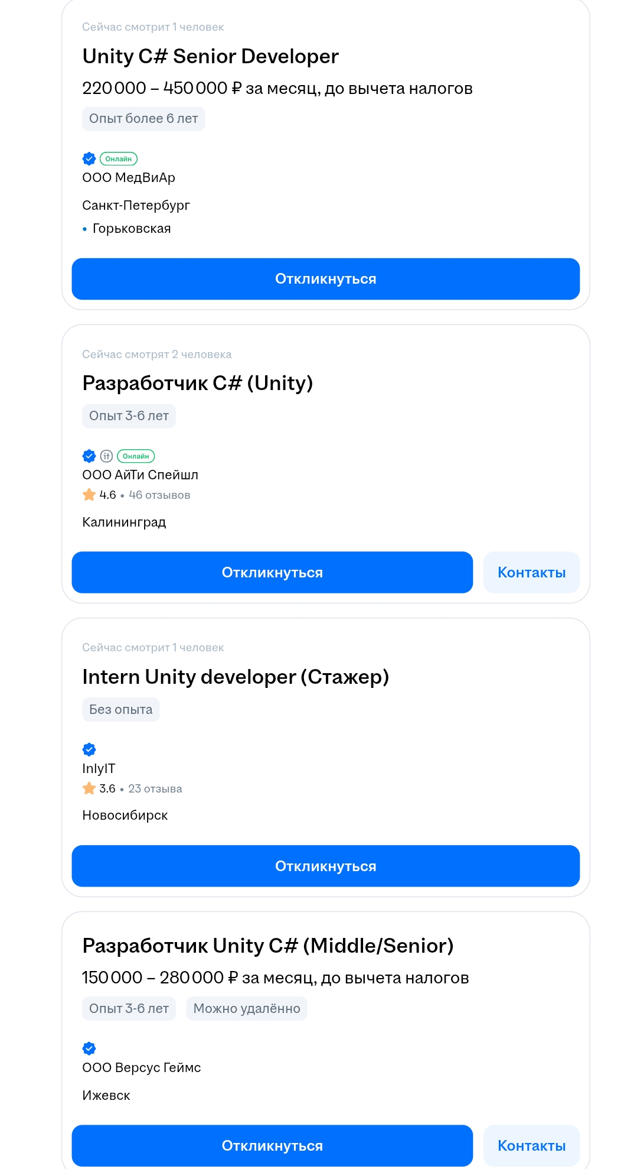
Task: Click the star rating icon for АйТи Спейшл
Action: click(x=89, y=495)
